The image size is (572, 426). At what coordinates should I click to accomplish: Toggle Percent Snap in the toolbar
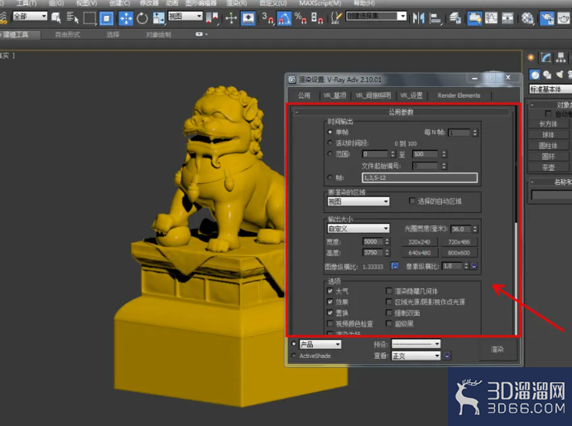tap(300, 17)
